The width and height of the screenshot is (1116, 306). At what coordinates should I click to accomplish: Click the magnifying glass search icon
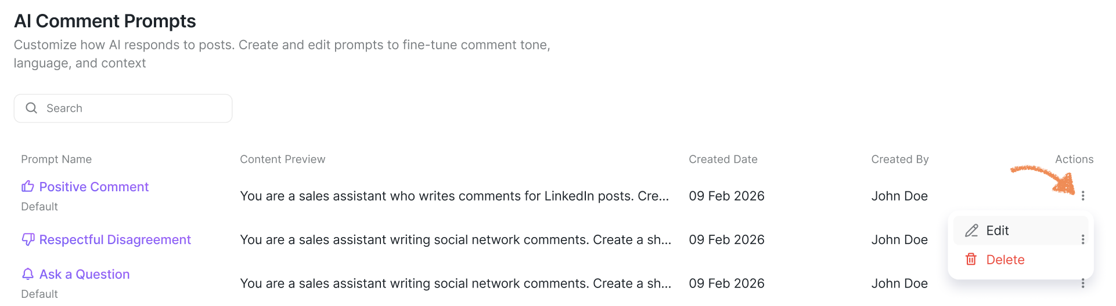coord(31,108)
